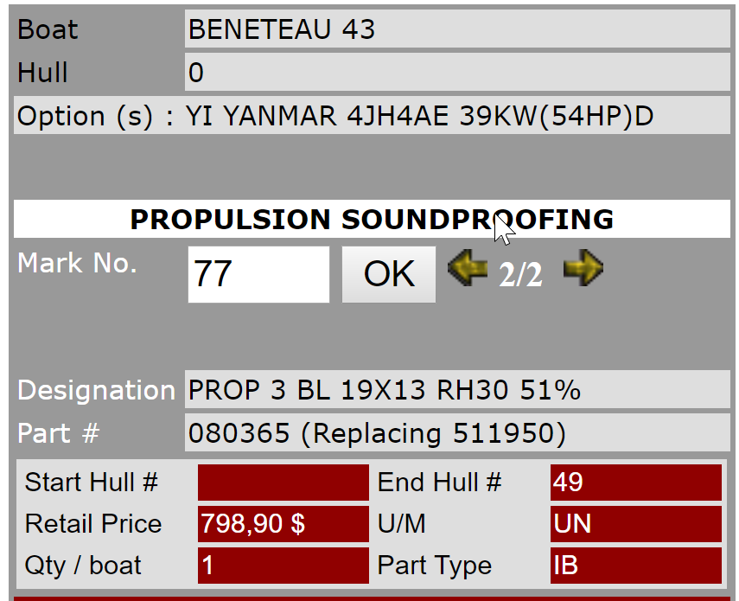Click the Mark No. input field
The height and width of the screenshot is (601, 739).
click(x=258, y=274)
